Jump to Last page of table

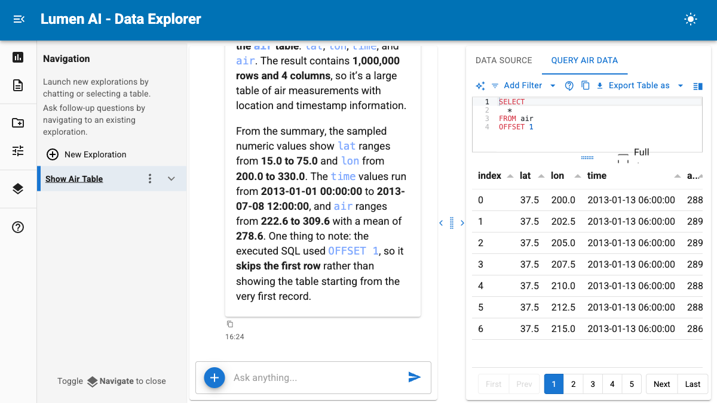pyautogui.click(x=693, y=384)
